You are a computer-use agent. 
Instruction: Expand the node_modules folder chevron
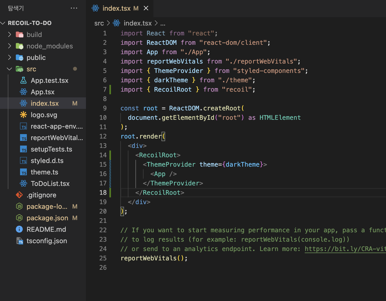tap(10, 46)
